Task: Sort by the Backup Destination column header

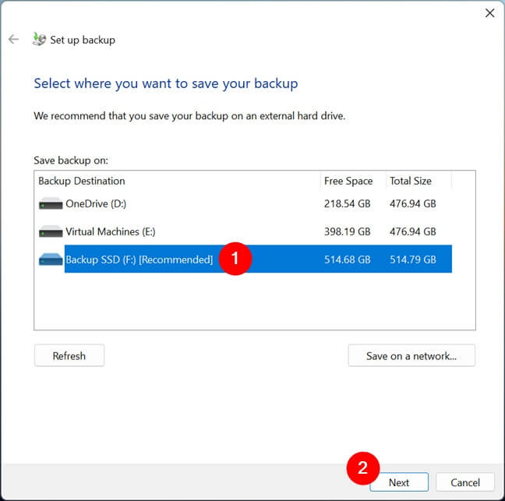Action: 82,181
